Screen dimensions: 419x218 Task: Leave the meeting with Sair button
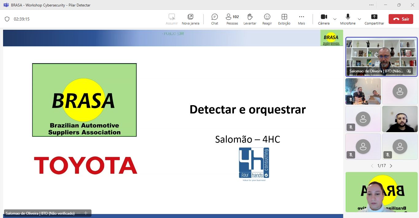[401, 19]
